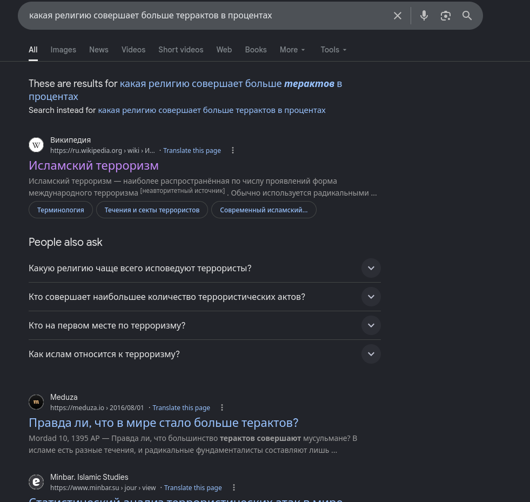
Task: Open the Tools dropdown
Action: coord(333,50)
